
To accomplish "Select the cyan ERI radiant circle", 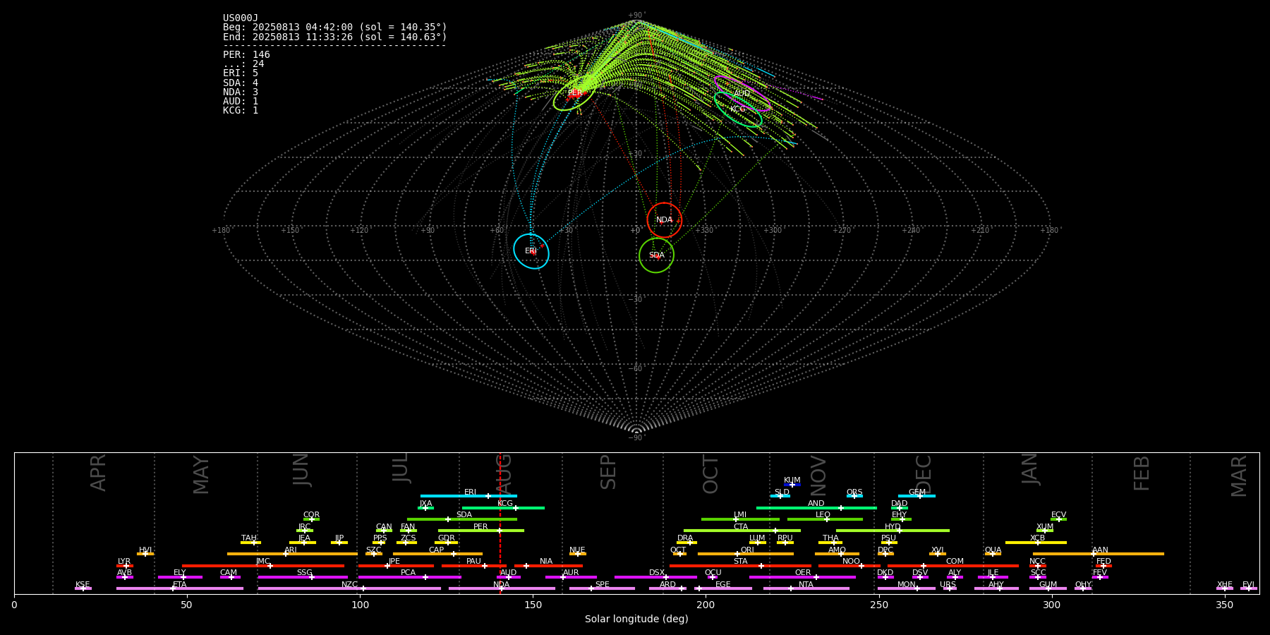I will [x=531, y=251].
